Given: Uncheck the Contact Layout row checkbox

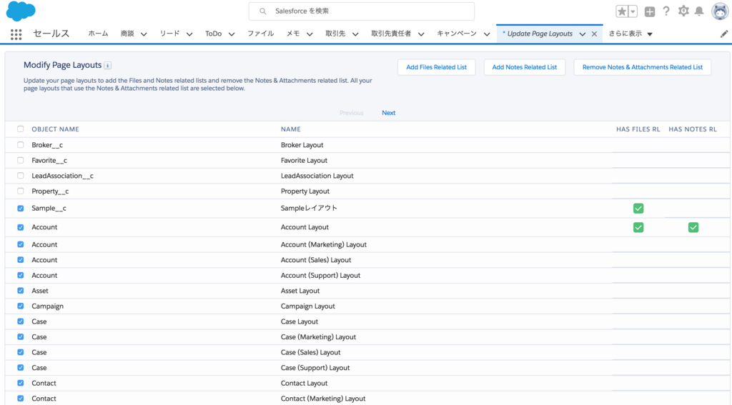Looking at the screenshot, I should point(21,383).
